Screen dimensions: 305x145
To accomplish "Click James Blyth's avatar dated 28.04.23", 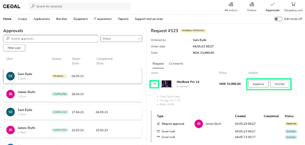I will 10,94.
